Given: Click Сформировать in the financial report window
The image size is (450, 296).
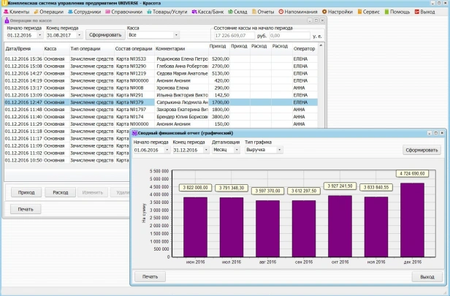Looking at the screenshot, I should coord(422,150).
